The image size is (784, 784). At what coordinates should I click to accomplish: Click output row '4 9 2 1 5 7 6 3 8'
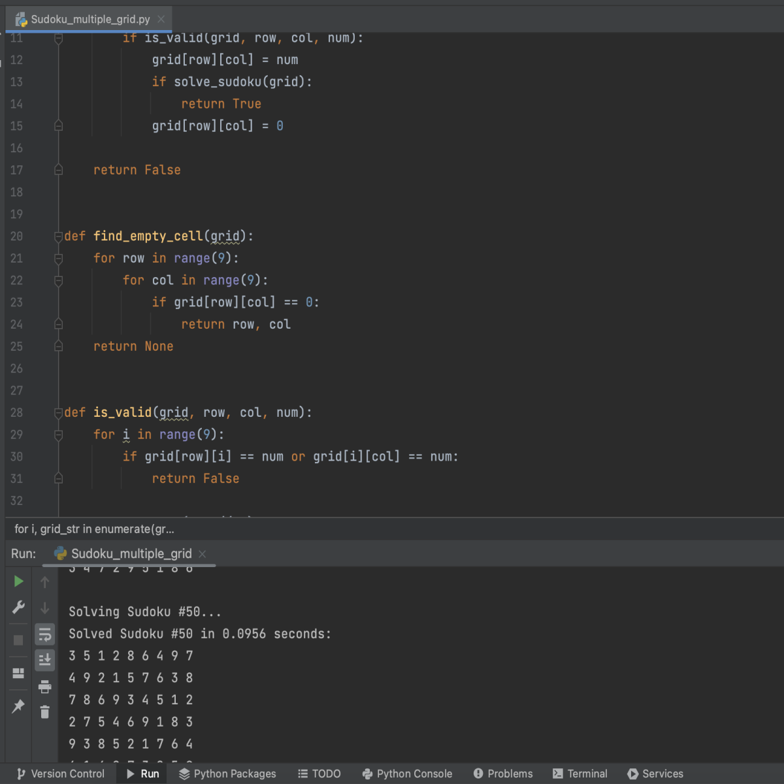click(131, 678)
